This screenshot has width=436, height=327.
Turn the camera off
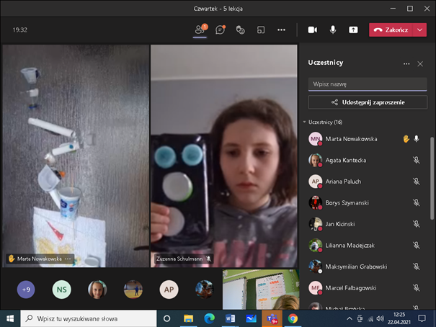[x=313, y=30]
